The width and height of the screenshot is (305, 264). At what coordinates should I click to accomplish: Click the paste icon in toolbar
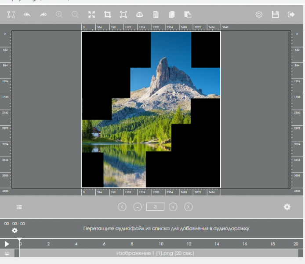pos(188,15)
